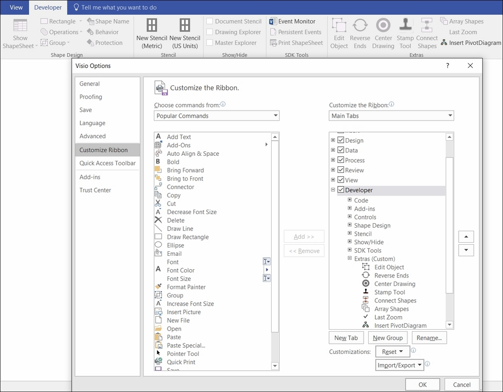Open the Choose commands from dropdown
The height and width of the screenshot is (392, 503).
pyautogui.click(x=216, y=116)
